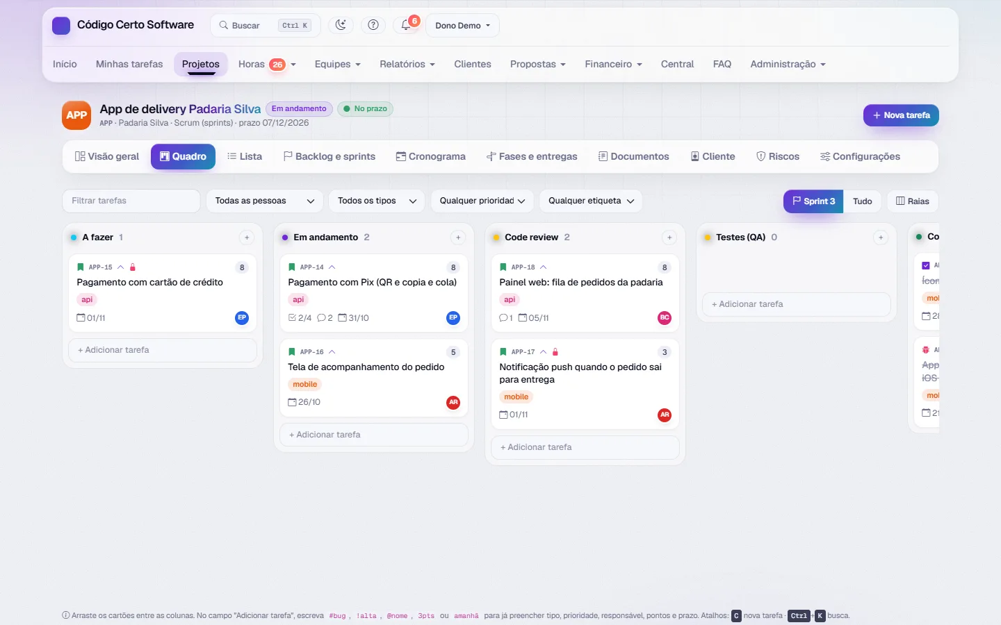Click the orange APP project avatar
This screenshot has width=1001, height=625.
(x=76, y=115)
